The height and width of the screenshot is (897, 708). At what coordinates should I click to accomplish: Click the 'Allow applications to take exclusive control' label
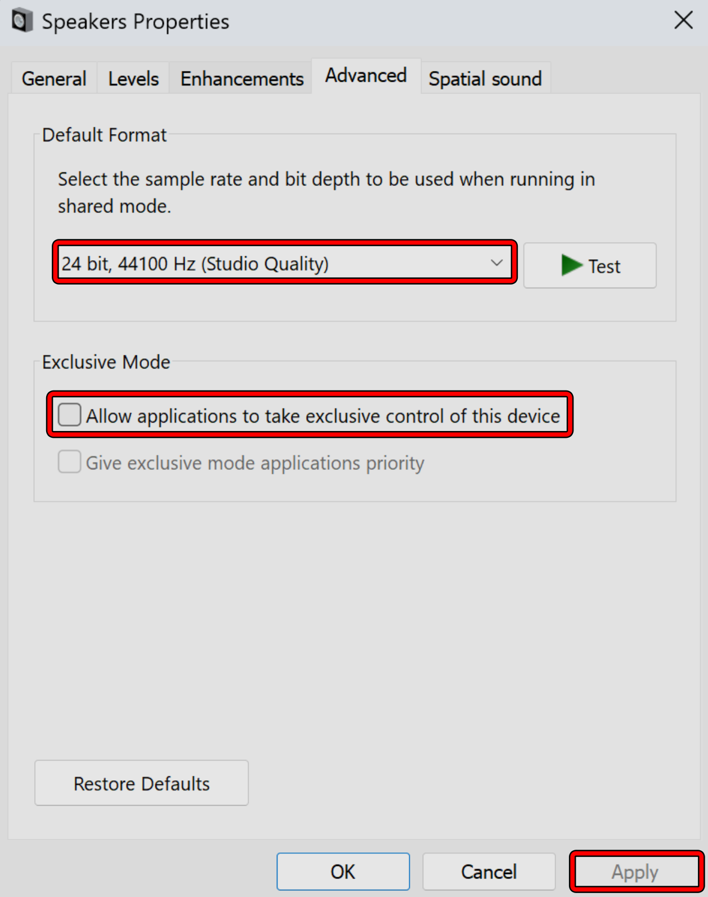click(x=322, y=416)
